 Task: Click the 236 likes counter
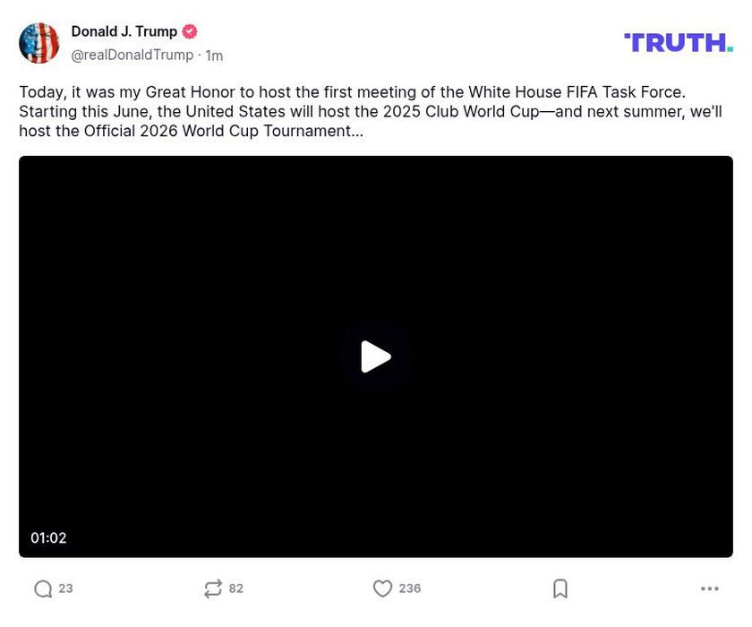click(x=408, y=588)
